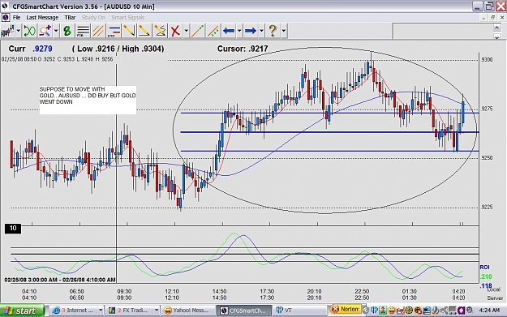Open the TBar menu
This screenshot has height=317, width=507.
[70, 18]
